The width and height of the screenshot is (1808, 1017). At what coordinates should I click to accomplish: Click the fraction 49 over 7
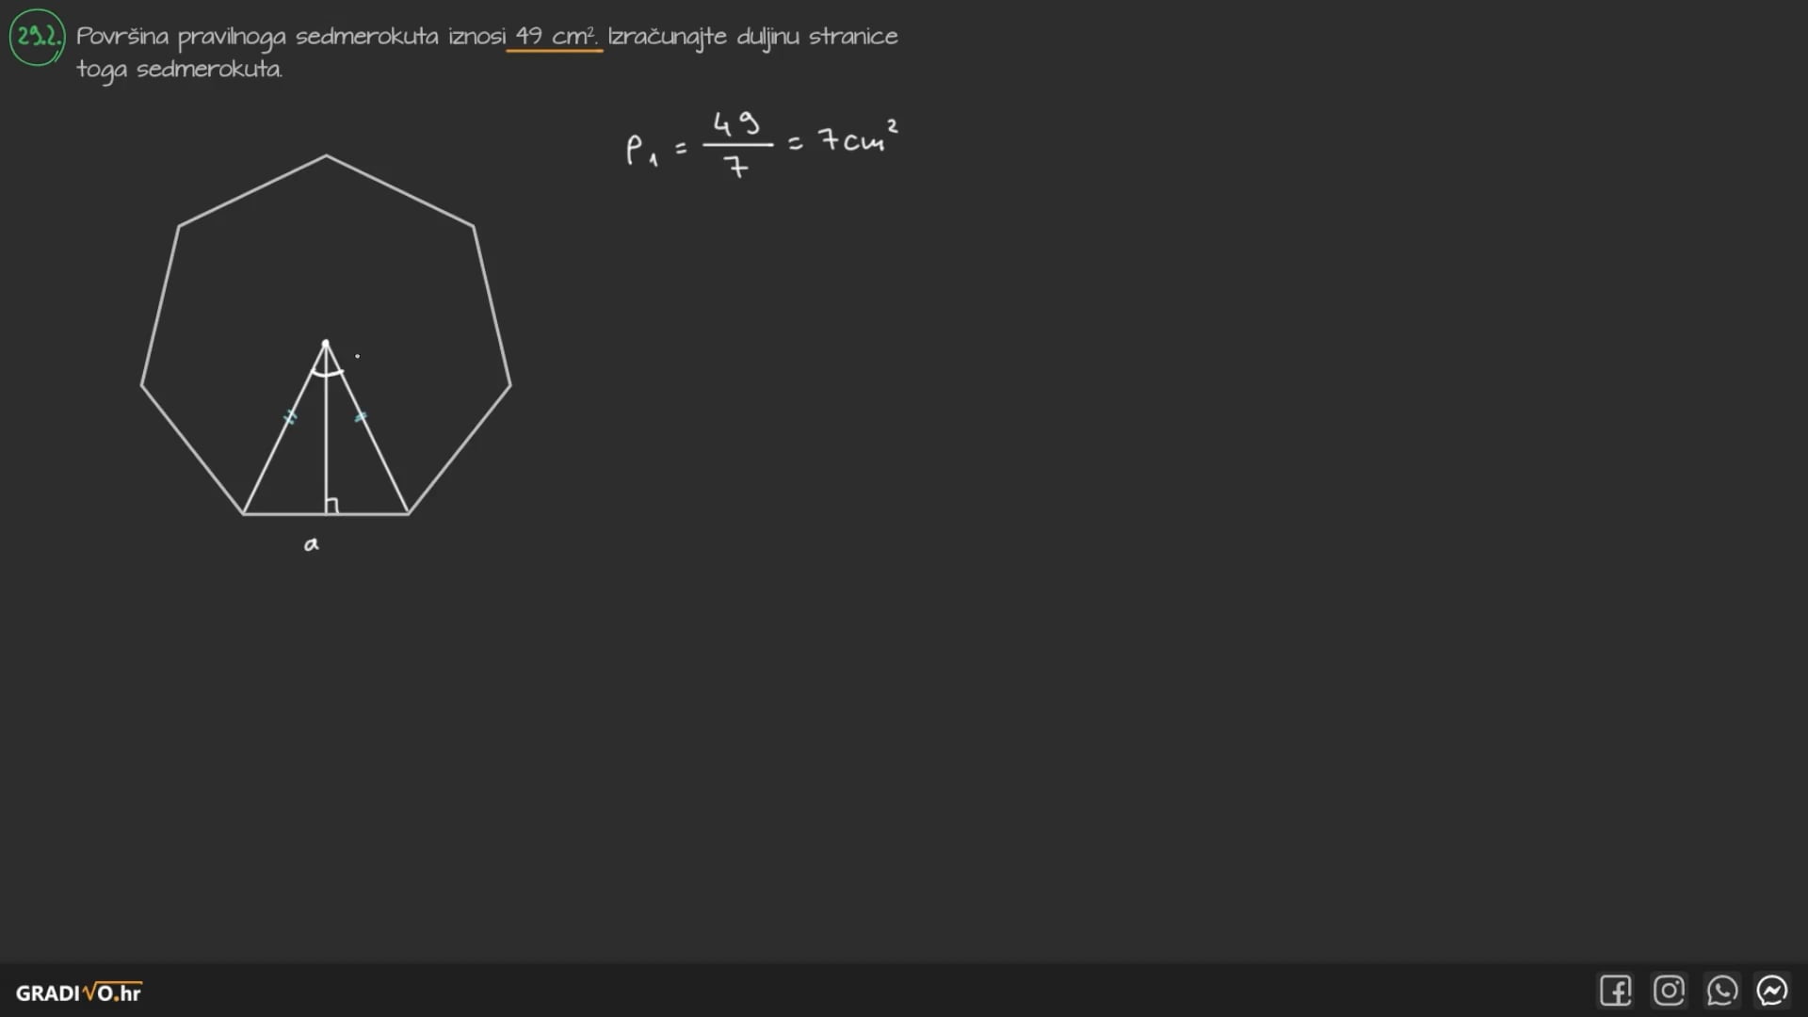point(737,144)
